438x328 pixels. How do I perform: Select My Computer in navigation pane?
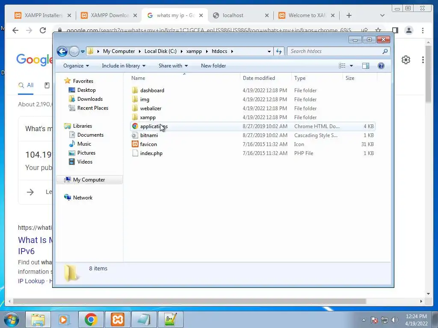[x=89, y=180]
